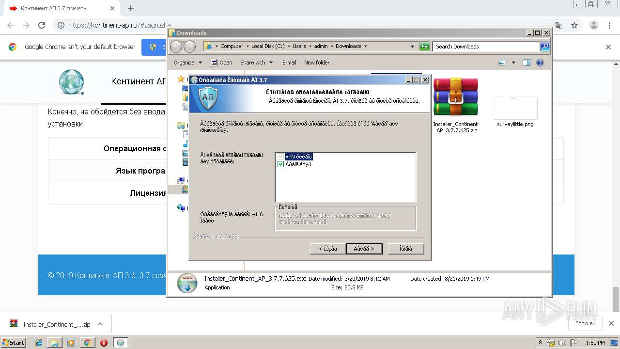Viewport: 620px width, 349px height.
Task: Open the Action Center flag icon
Action: (x=573, y=343)
